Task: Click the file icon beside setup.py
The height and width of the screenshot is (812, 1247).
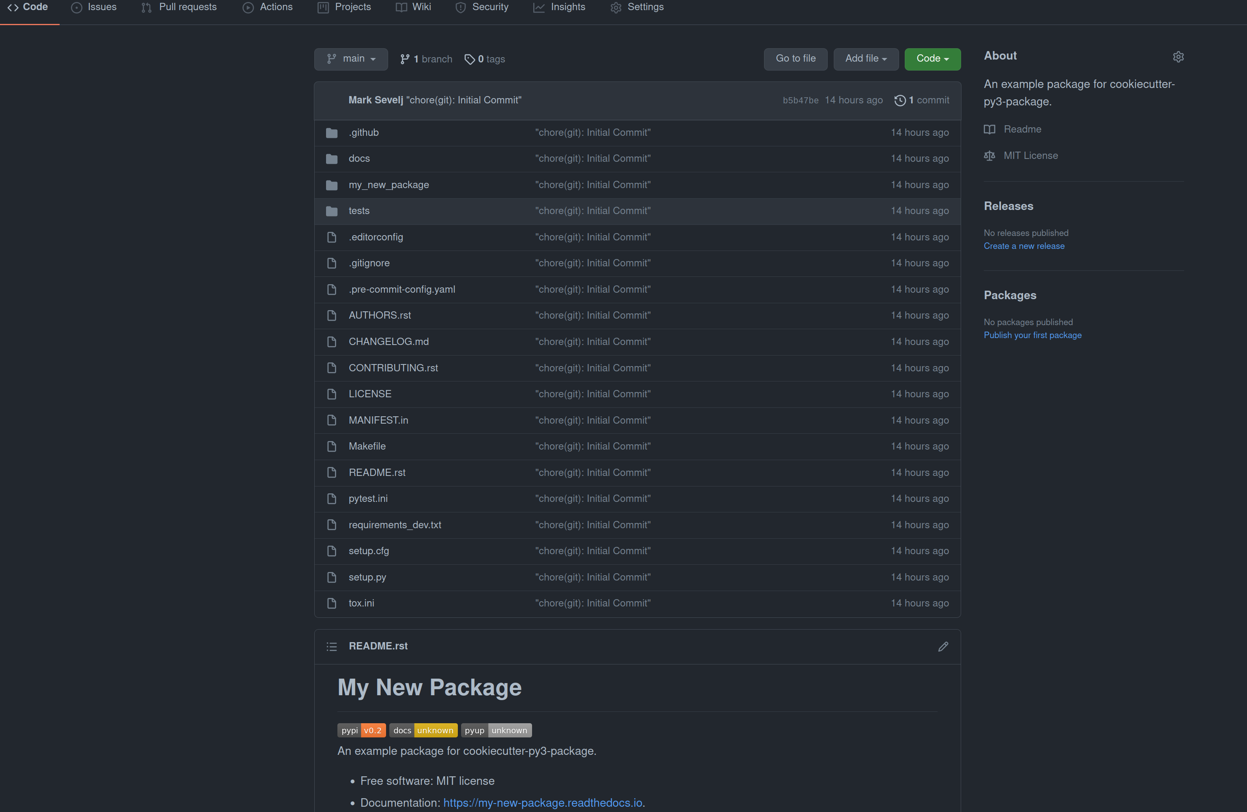Action: click(331, 577)
